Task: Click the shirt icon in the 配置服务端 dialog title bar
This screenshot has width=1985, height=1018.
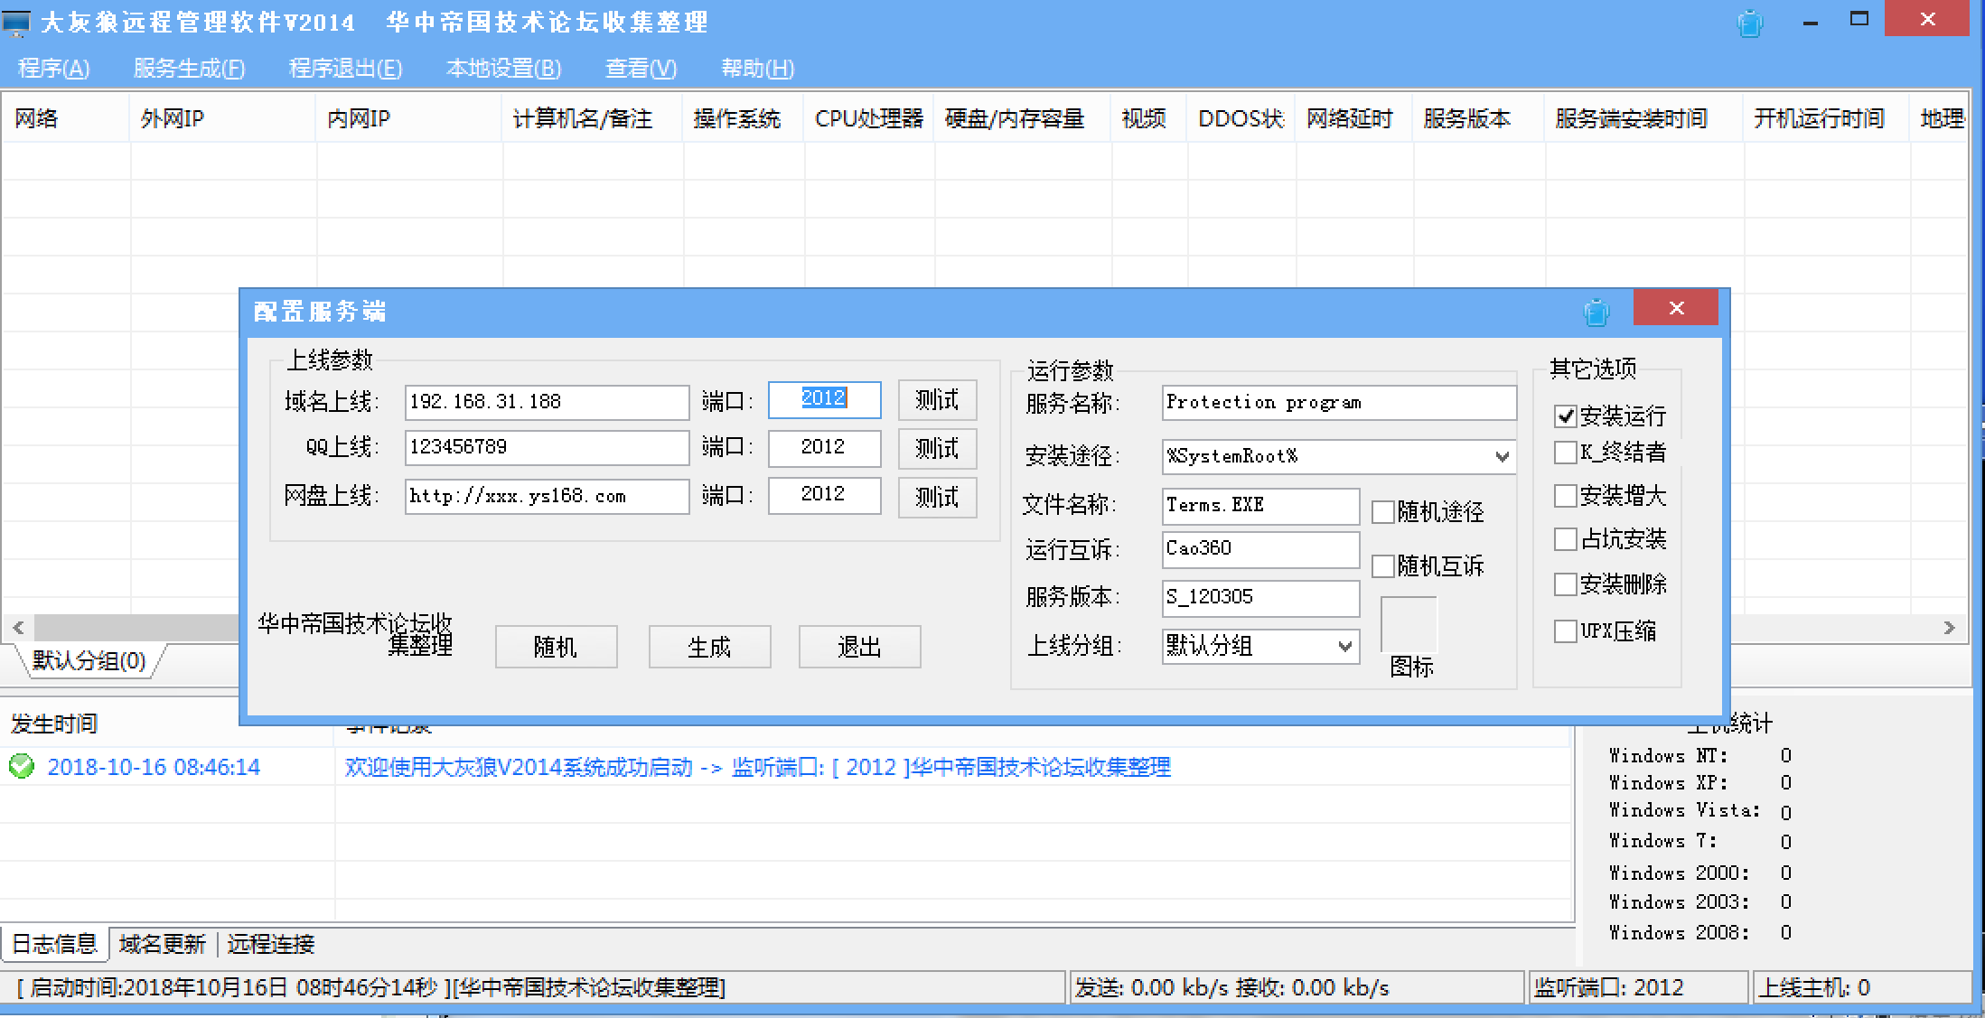Action: (1596, 312)
